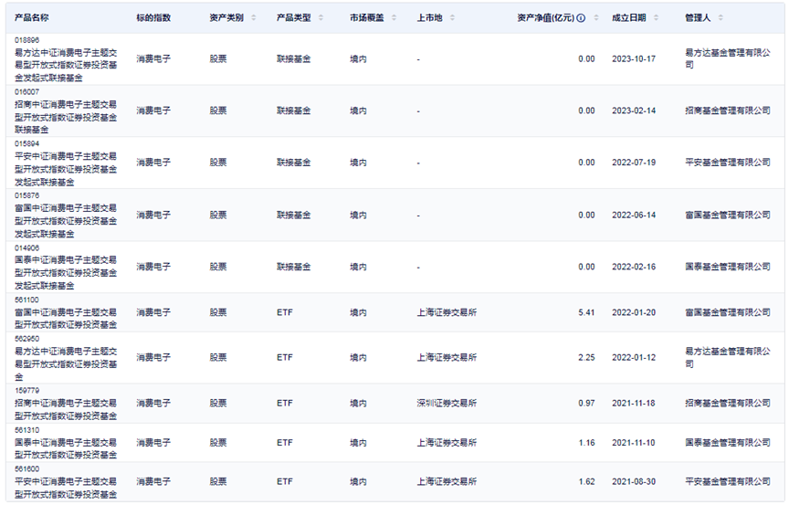The height and width of the screenshot is (505, 789).
Task: Click 深圳证券交易所 in row 159779
Action: point(447,404)
